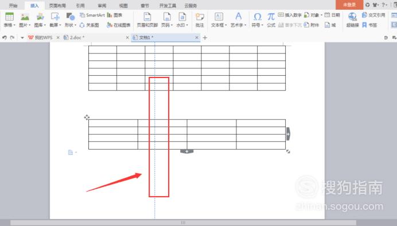Insert an 附件 attachment
This screenshot has height=226, width=397.
(x=312, y=25)
